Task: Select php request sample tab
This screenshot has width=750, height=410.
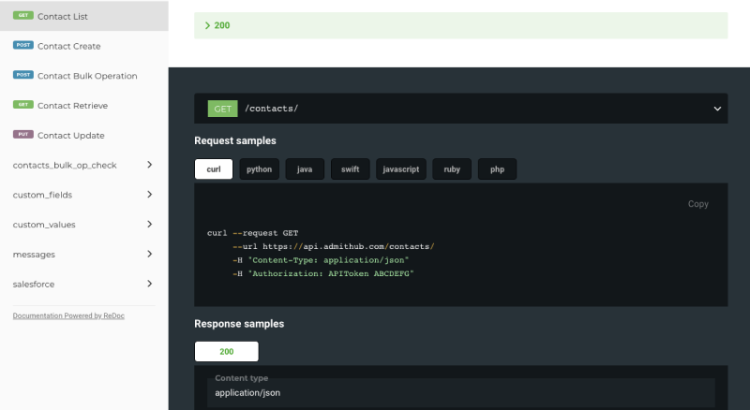Action: click(x=497, y=169)
